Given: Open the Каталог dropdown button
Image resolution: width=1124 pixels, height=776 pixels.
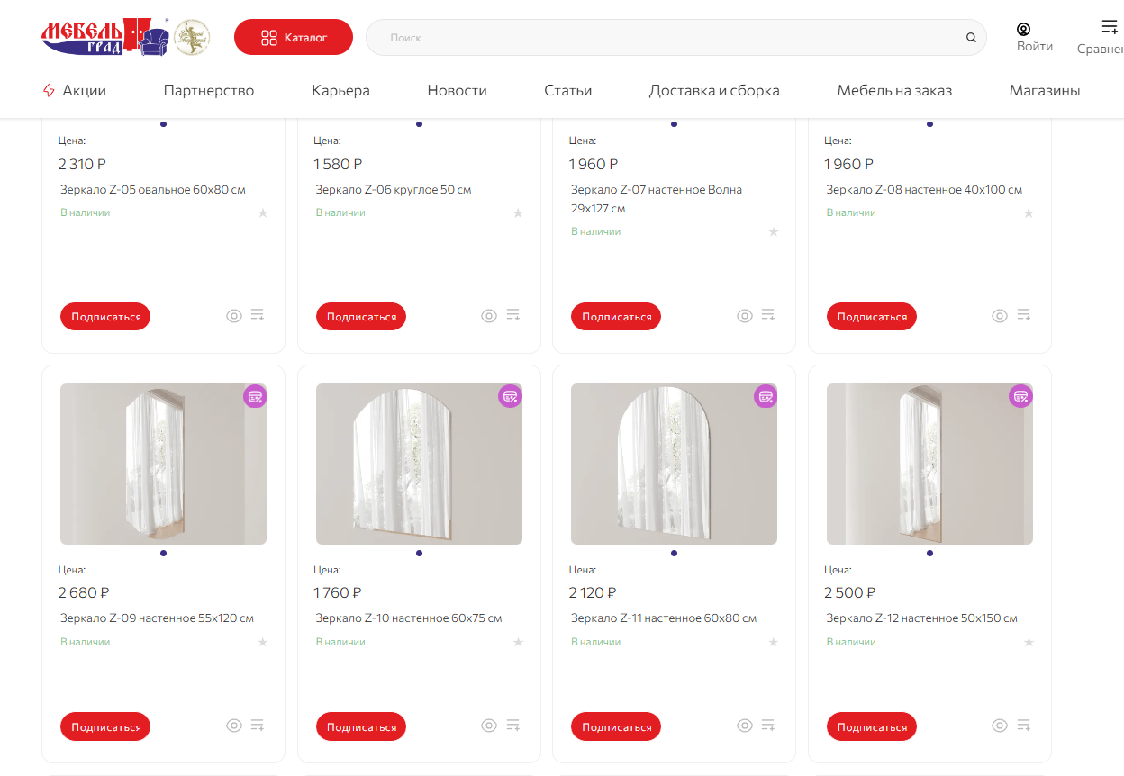Looking at the screenshot, I should pyautogui.click(x=294, y=38).
